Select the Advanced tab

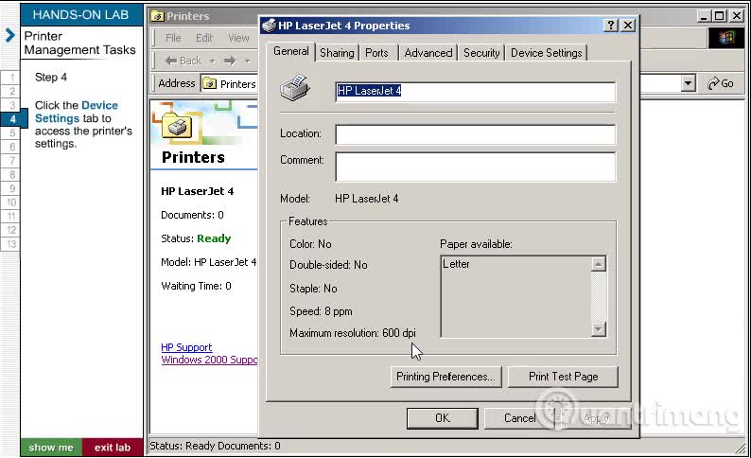[x=428, y=53]
